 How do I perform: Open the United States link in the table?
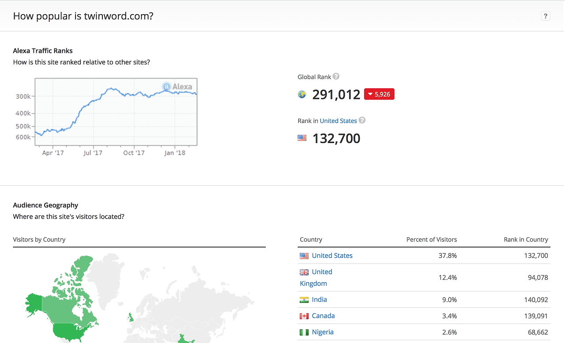(x=332, y=256)
